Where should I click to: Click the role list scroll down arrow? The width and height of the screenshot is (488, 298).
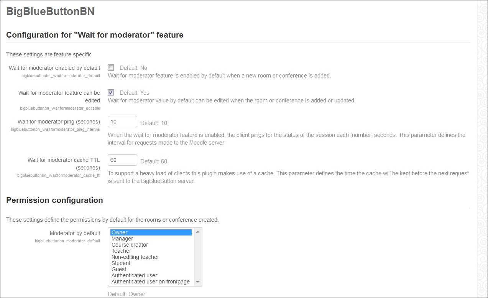198,282
